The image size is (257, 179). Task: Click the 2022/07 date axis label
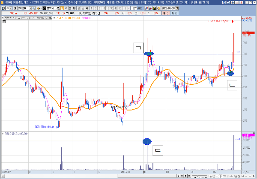pos(6,172)
